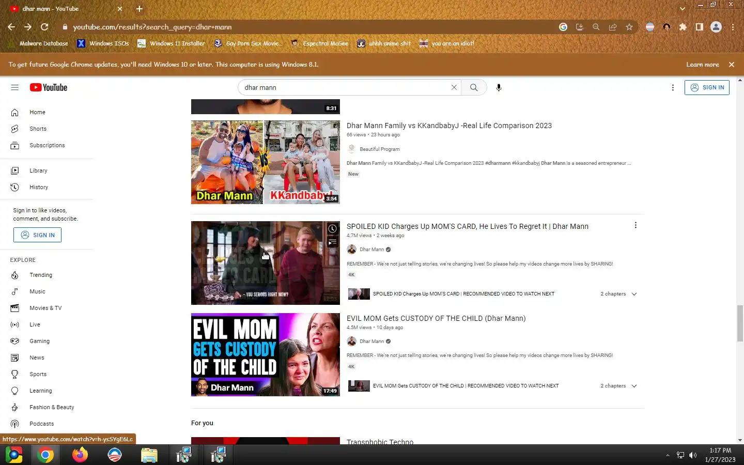Click SIGN IN button in the sidebar

(37, 235)
